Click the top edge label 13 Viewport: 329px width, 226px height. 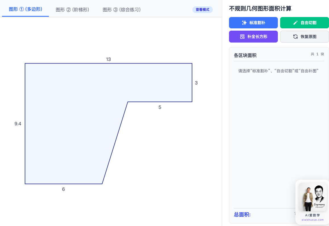click(108, 59)
